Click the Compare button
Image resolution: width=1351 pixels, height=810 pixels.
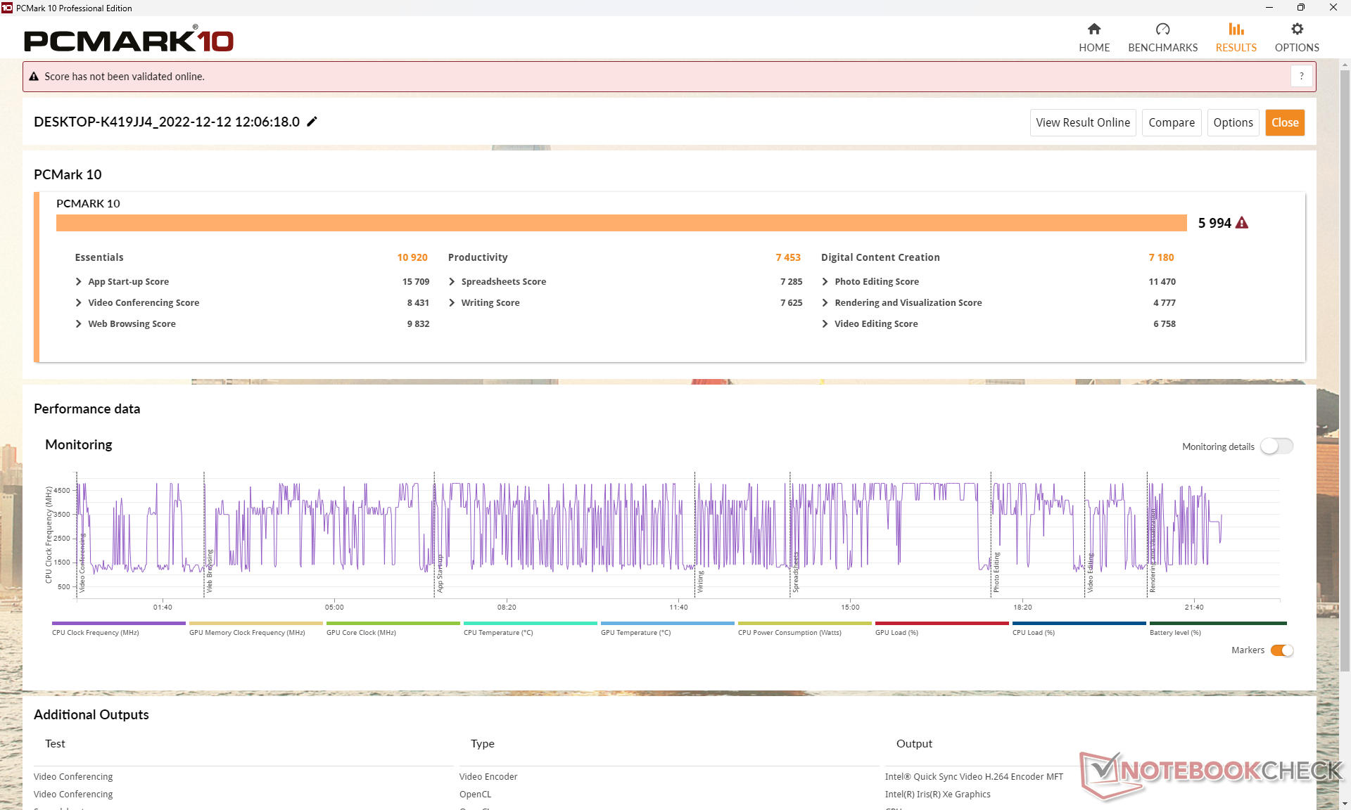(1171, 122)
